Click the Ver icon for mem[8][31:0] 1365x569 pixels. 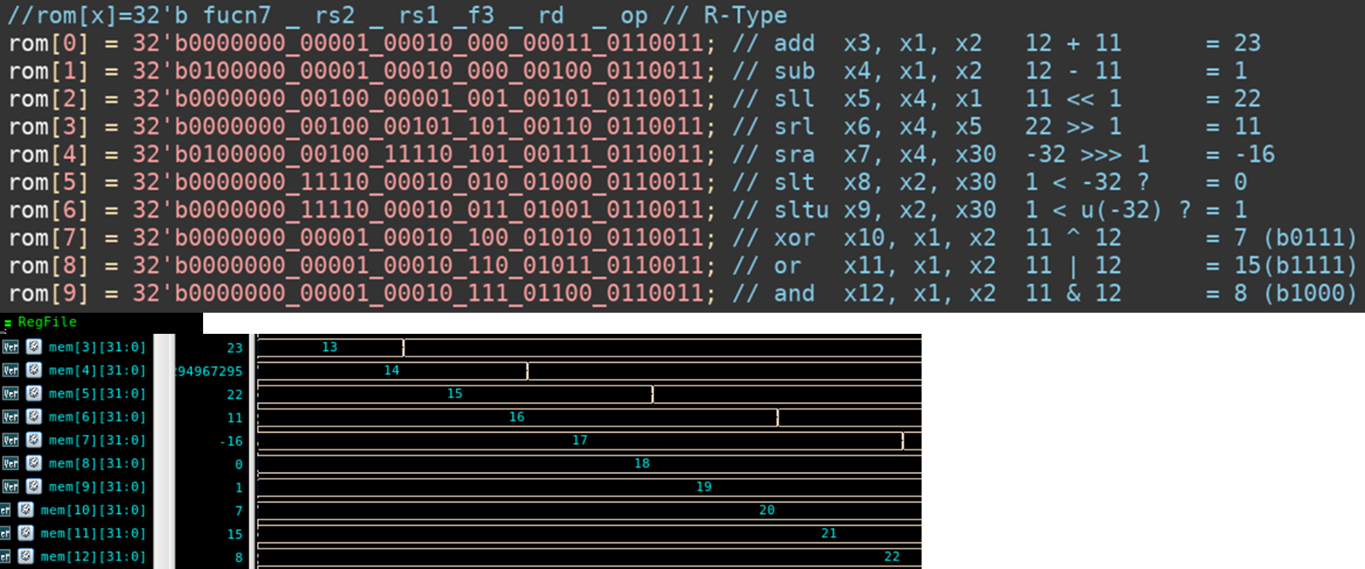pos(11,464)
